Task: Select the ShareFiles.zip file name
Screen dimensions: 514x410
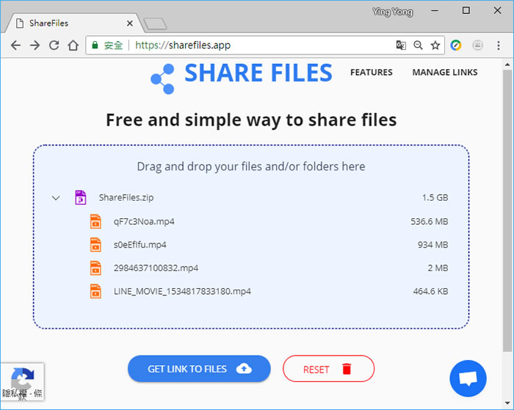Action: pyautogui.click(x=126, y=198)
